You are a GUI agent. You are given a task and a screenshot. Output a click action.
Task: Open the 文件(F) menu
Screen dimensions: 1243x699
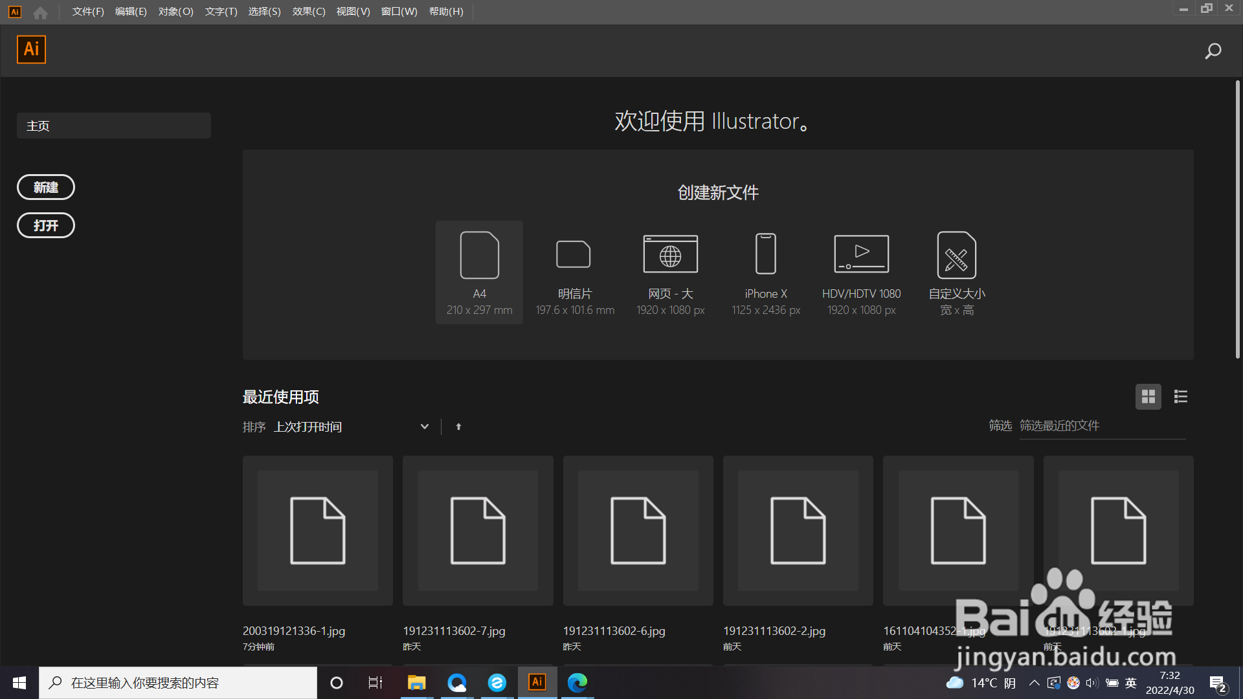(x=88, y=12)
